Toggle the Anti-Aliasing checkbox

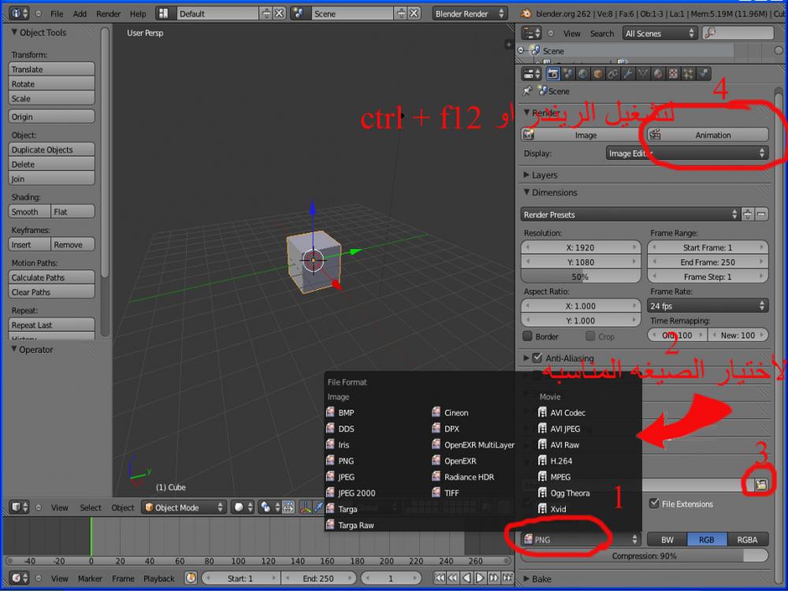click(537, 358)
